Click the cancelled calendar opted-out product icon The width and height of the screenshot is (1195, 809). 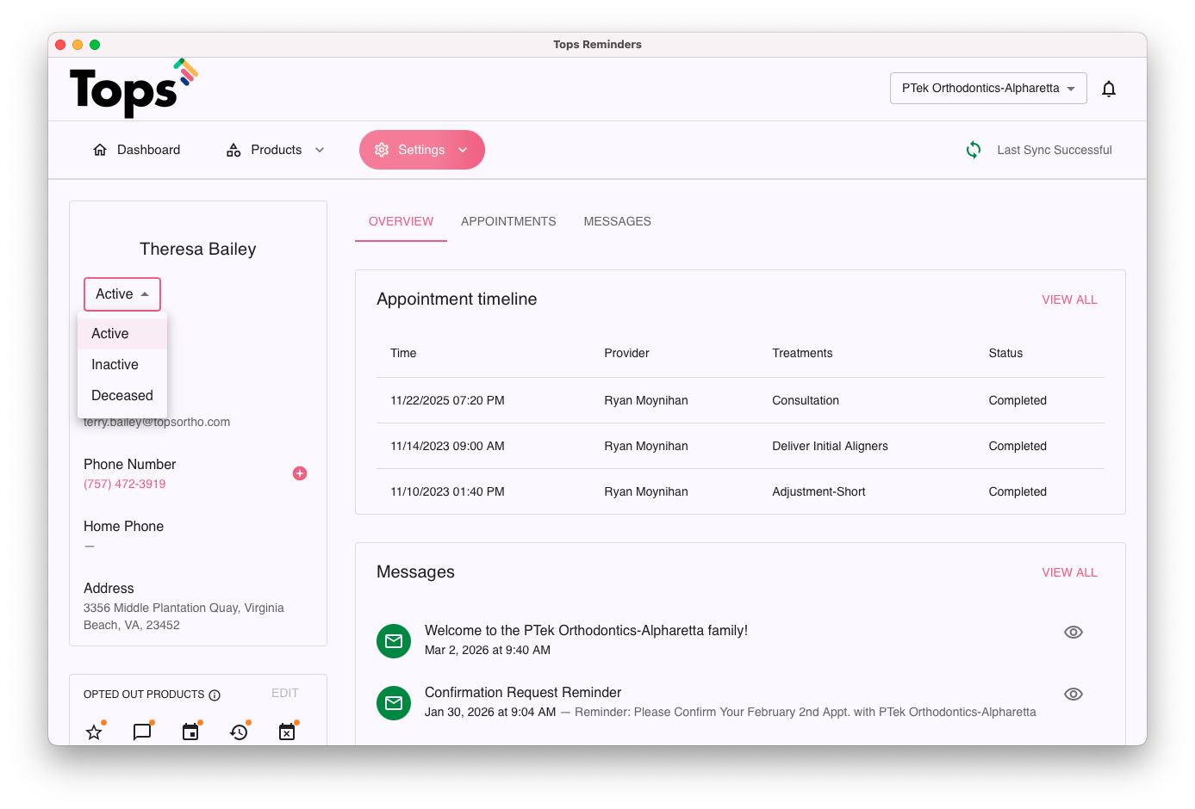coord(287,732)
